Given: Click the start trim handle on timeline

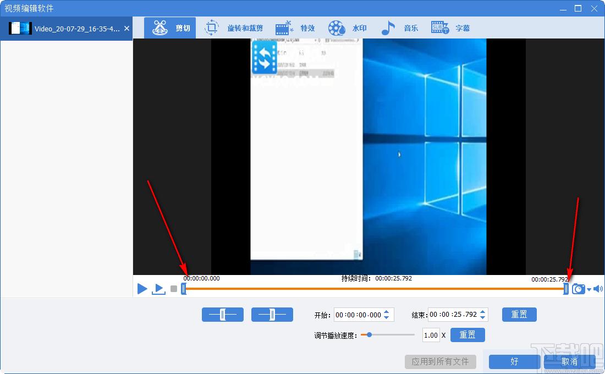Looking at the screenshot, I should [x=184, y=289].
